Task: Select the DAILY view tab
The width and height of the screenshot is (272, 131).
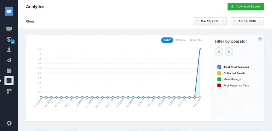Action: pos(167,40)
